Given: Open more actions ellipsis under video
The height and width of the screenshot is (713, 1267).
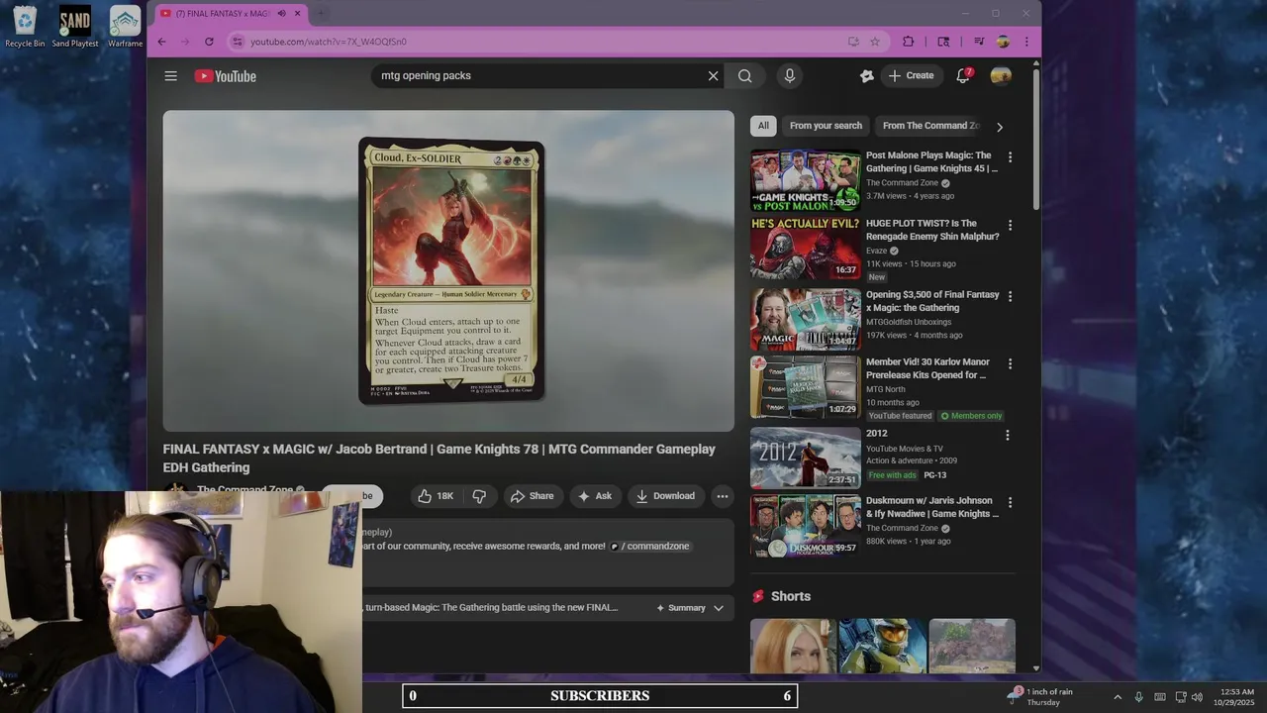Looking at the screenshot, I should click(x=723, y=496).
